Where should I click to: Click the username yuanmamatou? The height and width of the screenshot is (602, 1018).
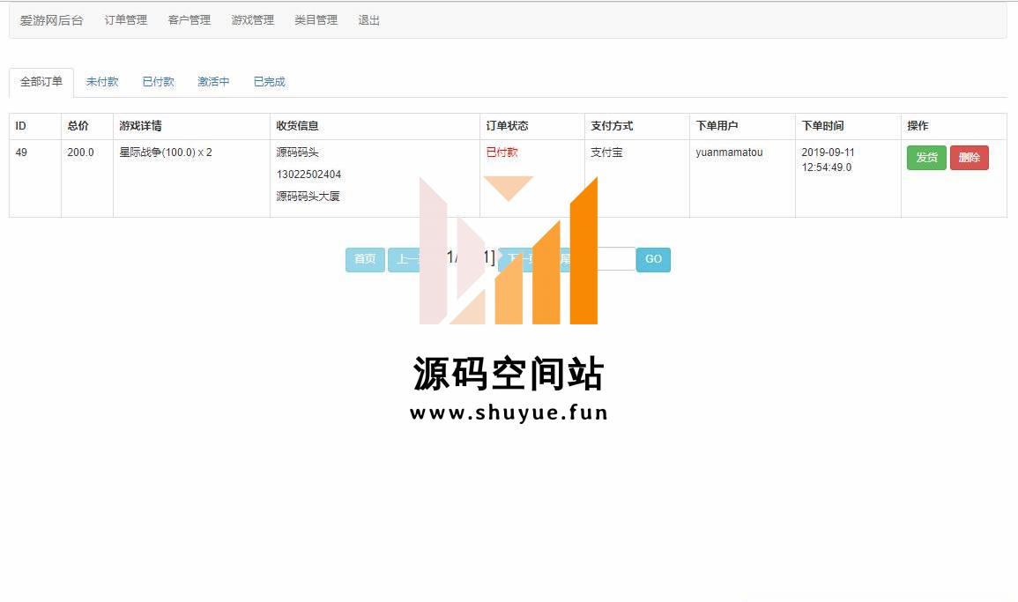pyautogui.click(x=729, y=152)
